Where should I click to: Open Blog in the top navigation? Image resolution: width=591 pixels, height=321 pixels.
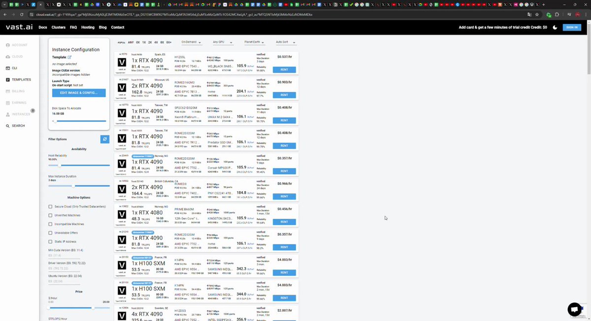(x=102, y=28)
